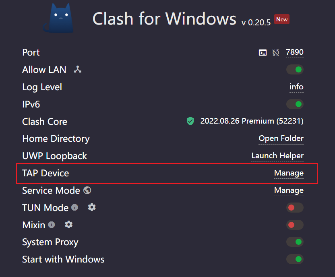Click the green verified shield next to Clash Core
Image resolution: width=335 pixels, height=277 pixels.
tap(190, 121)
